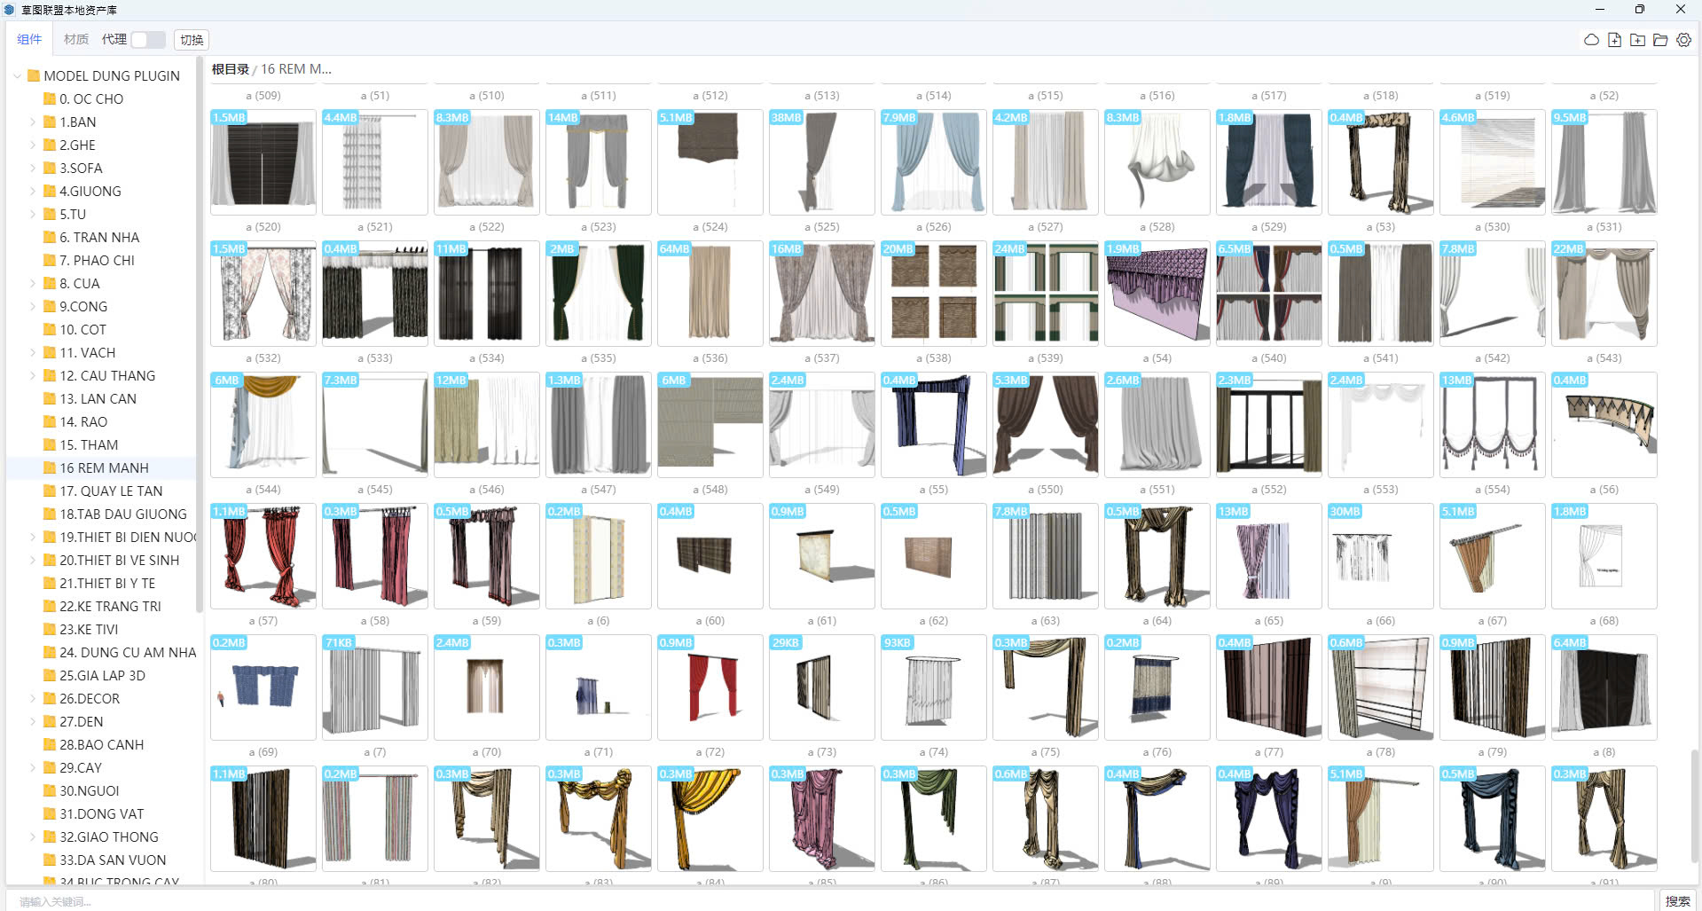This screenshot has height=911, width=1702.
Task: Open the cloud library icon
Action: (x=1591, y=40)
